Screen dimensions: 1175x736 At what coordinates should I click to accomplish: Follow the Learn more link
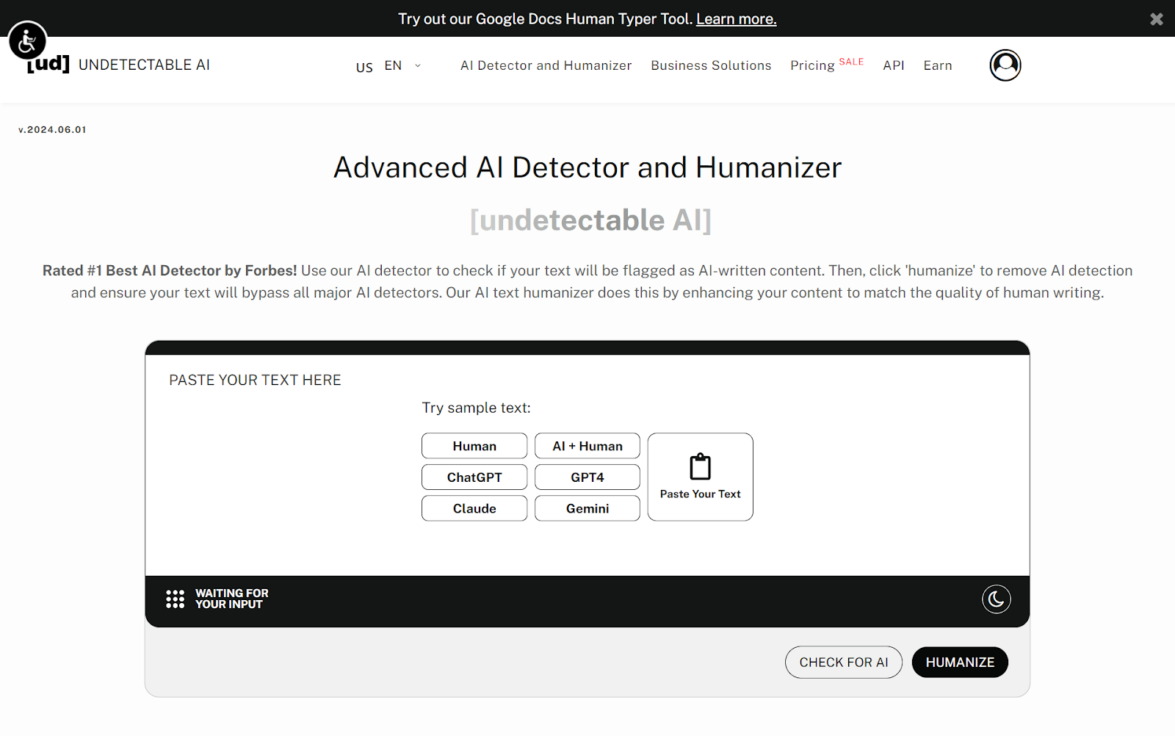pos(736,19)
